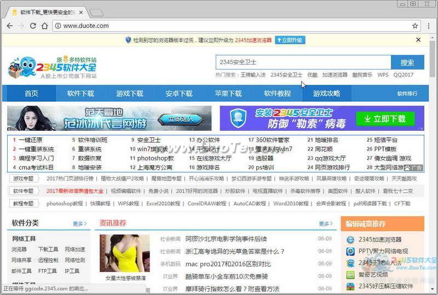Click the 爱奇艺视频 icon in sidebar
The image size is (438, 295).
point(351,275)
